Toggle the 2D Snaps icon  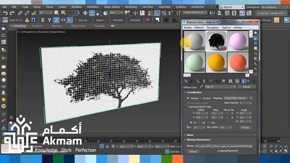point(150,13)
